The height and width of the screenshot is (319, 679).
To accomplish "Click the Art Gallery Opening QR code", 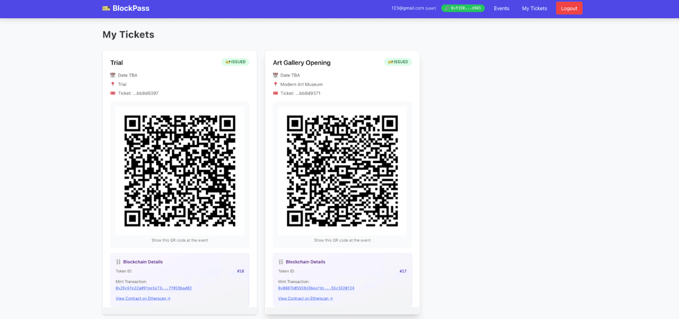I will tap(342, 171).
